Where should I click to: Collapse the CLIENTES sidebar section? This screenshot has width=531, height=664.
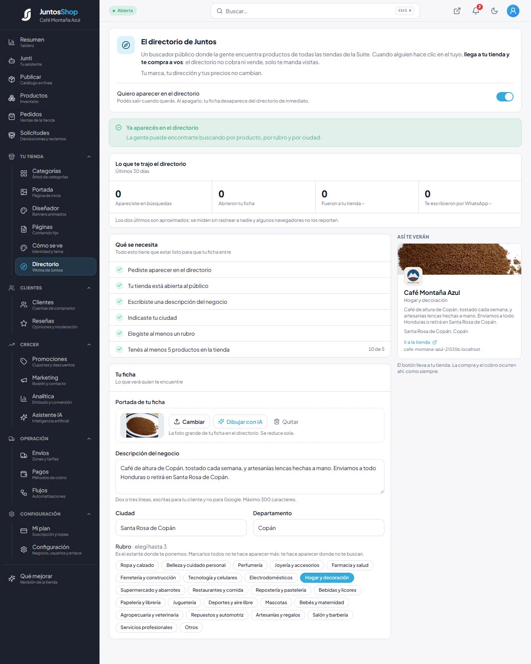50,288
